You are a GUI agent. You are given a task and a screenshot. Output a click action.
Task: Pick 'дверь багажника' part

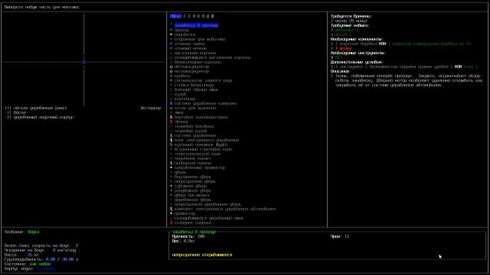[x=192, y=196]
